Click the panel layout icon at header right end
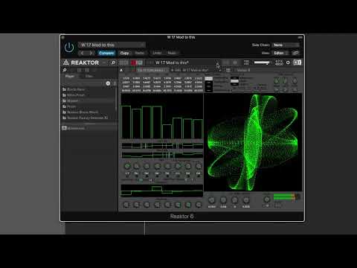Viewport: 357px width, 268px height. [x=297, y=63]
